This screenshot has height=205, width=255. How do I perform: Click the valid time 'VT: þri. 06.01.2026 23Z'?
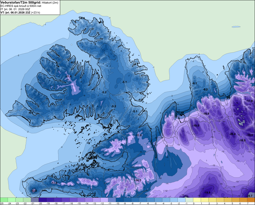click(x=16, y=12)
